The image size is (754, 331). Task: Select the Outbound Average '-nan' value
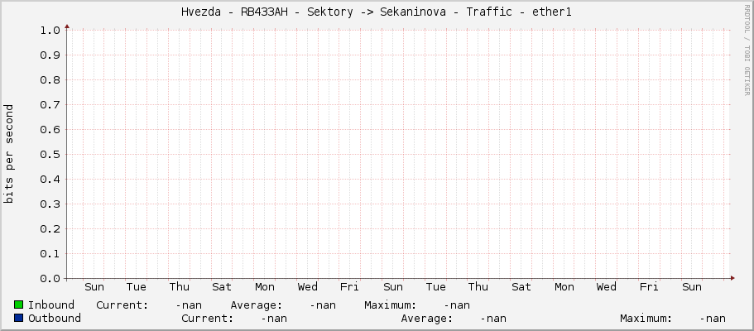pyautogui.click(x=493, y=319)
